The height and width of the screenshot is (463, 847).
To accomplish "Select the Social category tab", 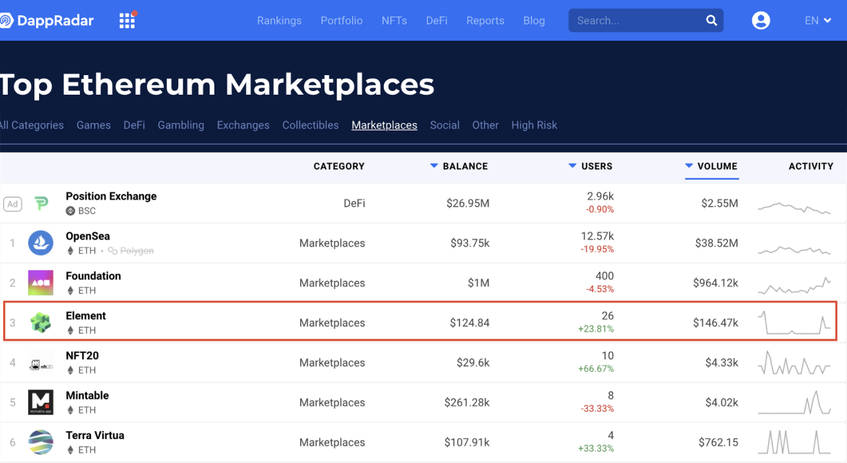I will 445,125.
